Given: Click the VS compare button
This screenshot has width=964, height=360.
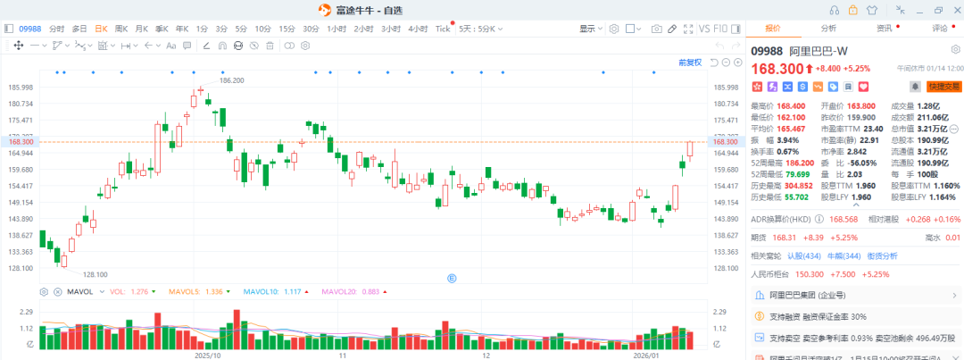Looking at the screenshot, I should click(x=704, y=29).
